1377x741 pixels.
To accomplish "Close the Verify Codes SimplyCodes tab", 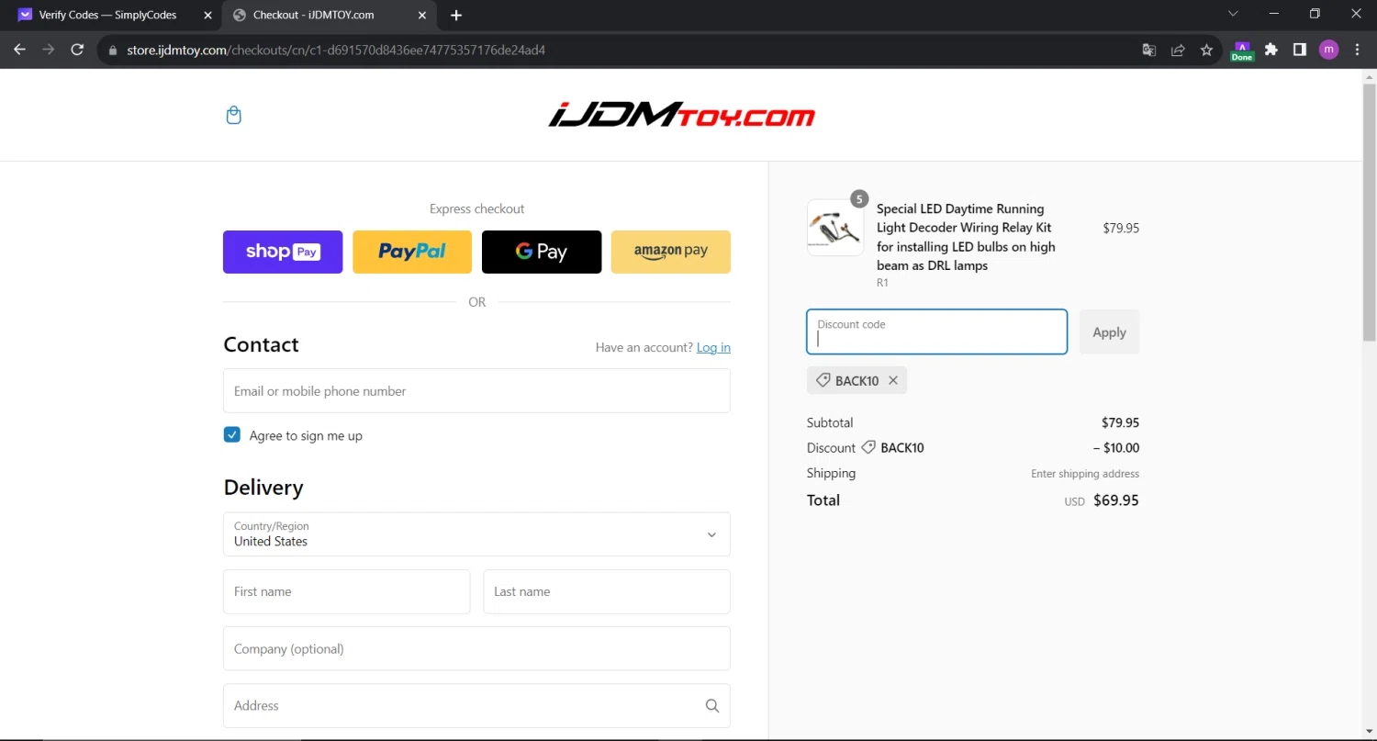I will (x=206, y=16).
